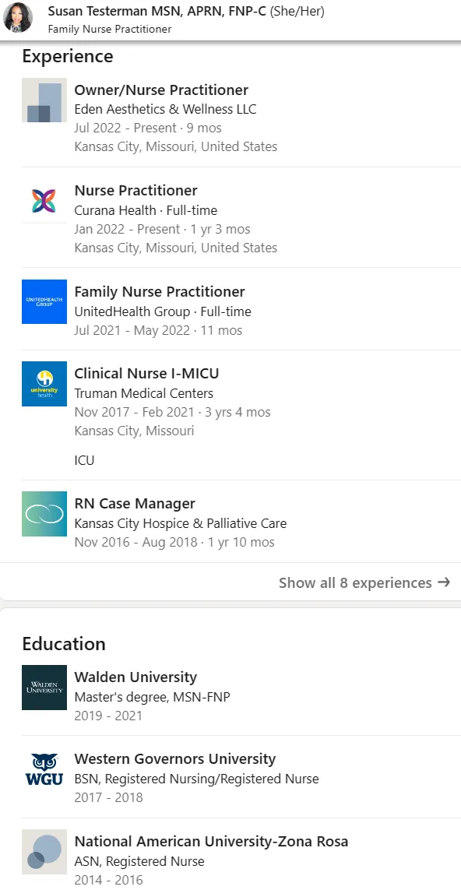Open Western Governors University entry
The width and height of the screenshot is (461, 890).
coord(175,759)
